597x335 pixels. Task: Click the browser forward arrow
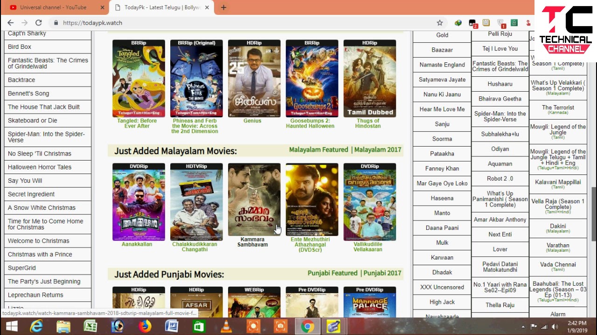25,23
